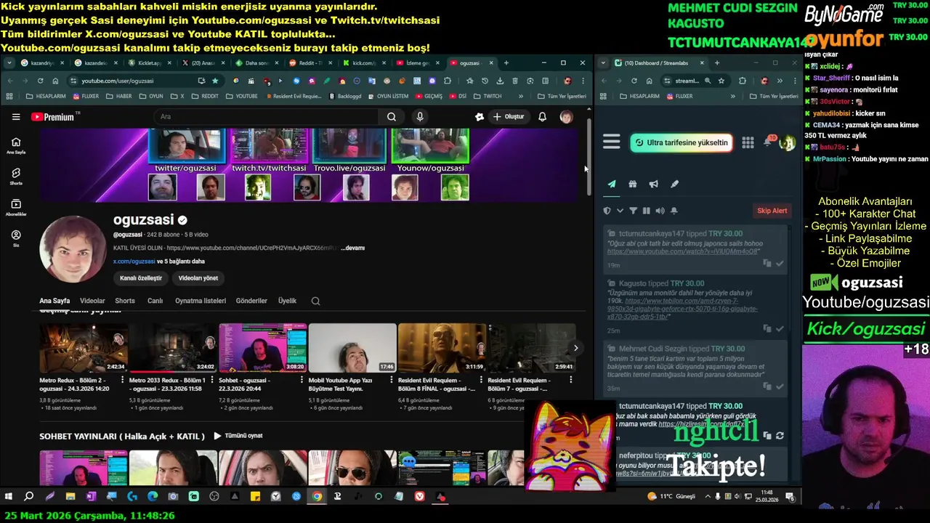Show more bookmarks in YouTube window bar
This screenshot has height=523, width=930.
tap(520, 96)
